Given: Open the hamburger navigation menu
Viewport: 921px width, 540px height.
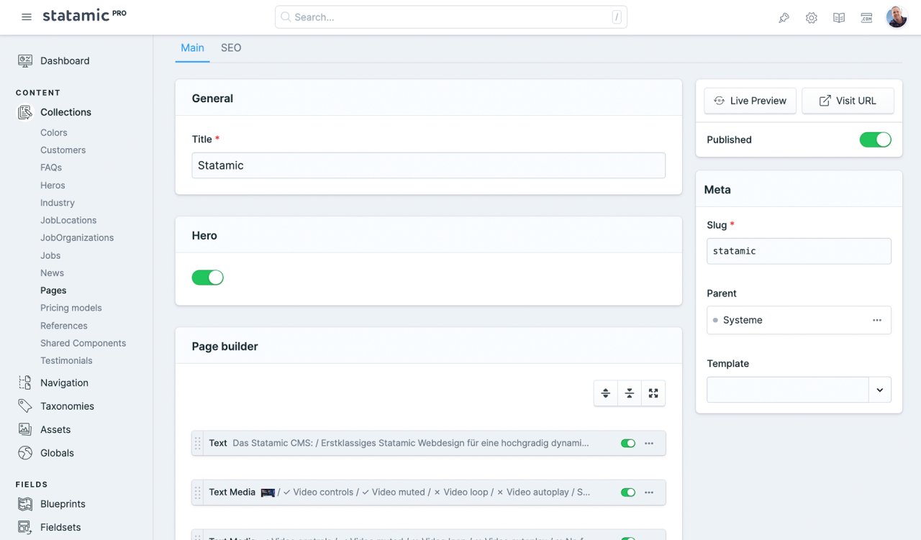Looking at the screenshot, I should tap(27, 17).
